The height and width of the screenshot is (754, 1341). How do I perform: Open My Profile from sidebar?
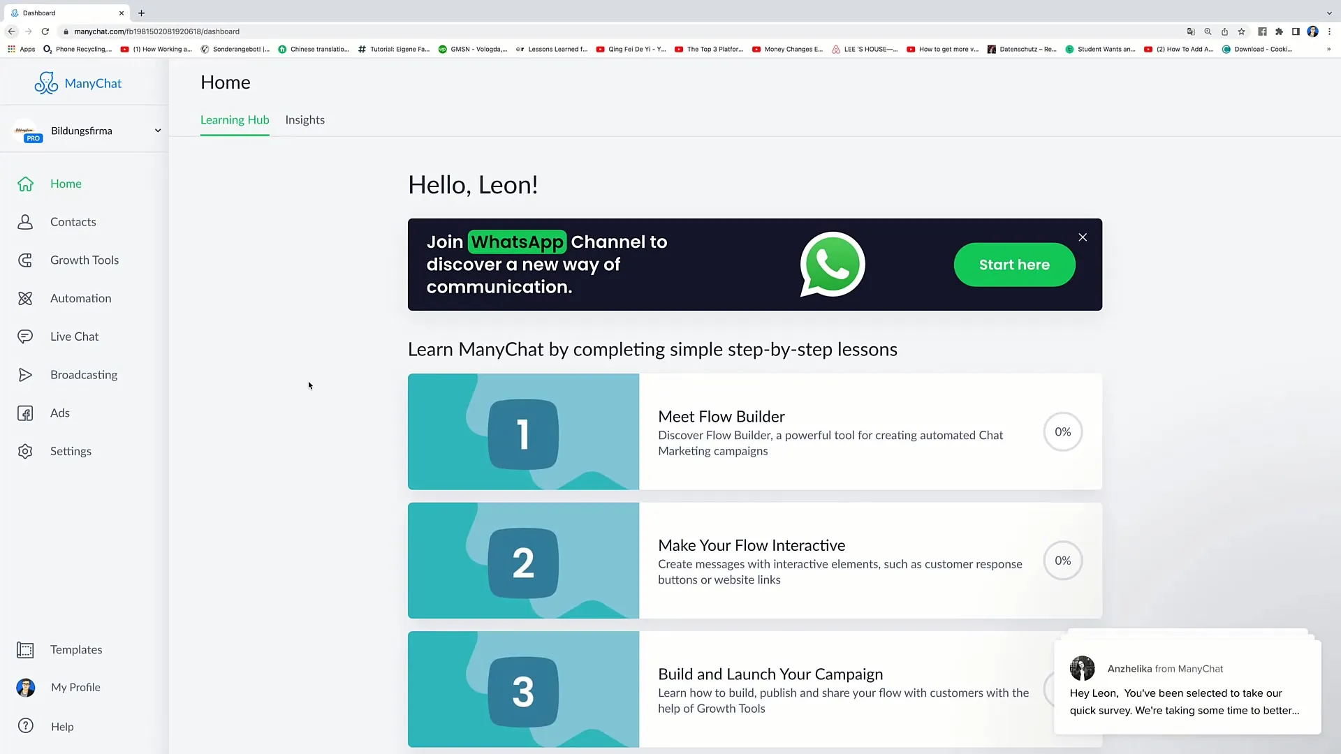[x=75, y=687]
